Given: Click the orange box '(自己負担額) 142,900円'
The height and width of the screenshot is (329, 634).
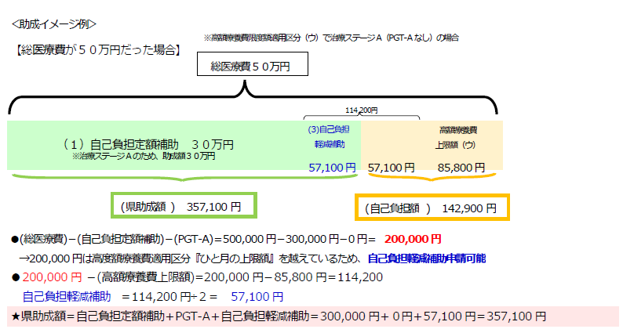Looking at the screenshot, I should coord(432,208).
